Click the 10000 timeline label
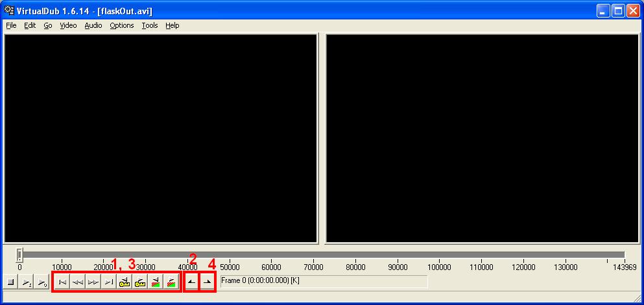The height and width of the screenshot is (305, 644). (x=62, y=267)
